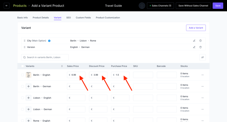This screenshot has height=122, width=227.
Task: Sort variants using the column sort arrows
Action: point(62,66)
